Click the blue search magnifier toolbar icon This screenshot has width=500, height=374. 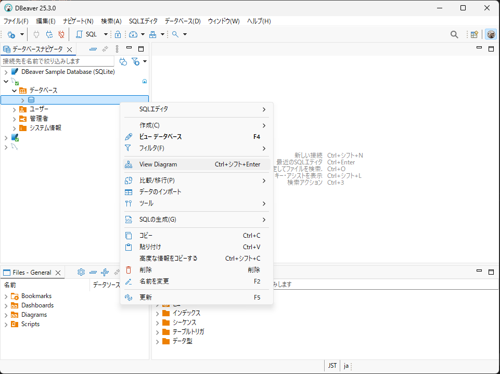[175, 34]
